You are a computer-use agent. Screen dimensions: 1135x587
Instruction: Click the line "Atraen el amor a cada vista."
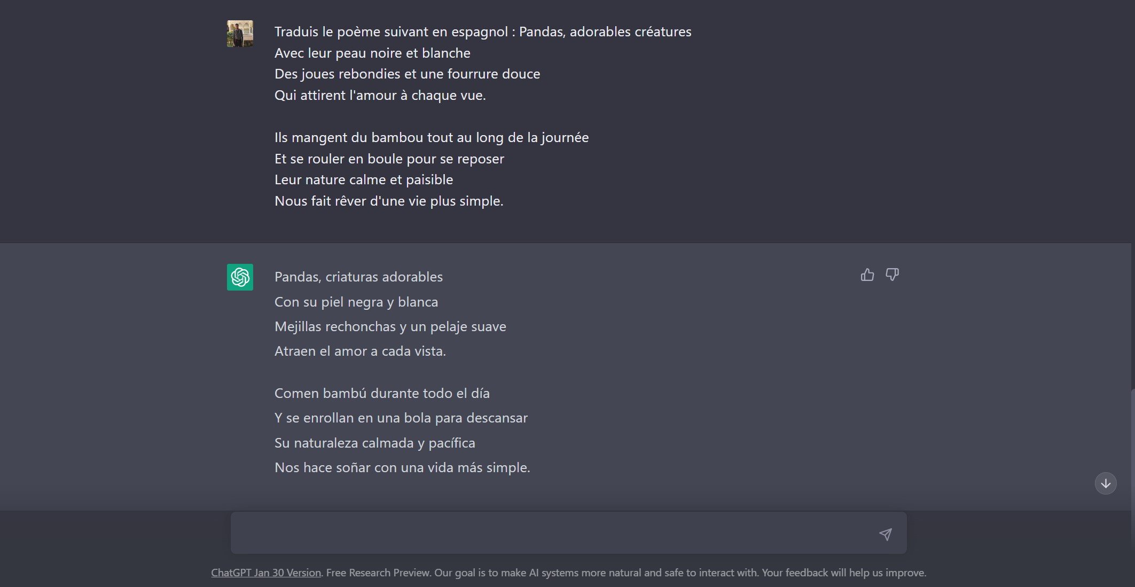[x=360, y=351]
